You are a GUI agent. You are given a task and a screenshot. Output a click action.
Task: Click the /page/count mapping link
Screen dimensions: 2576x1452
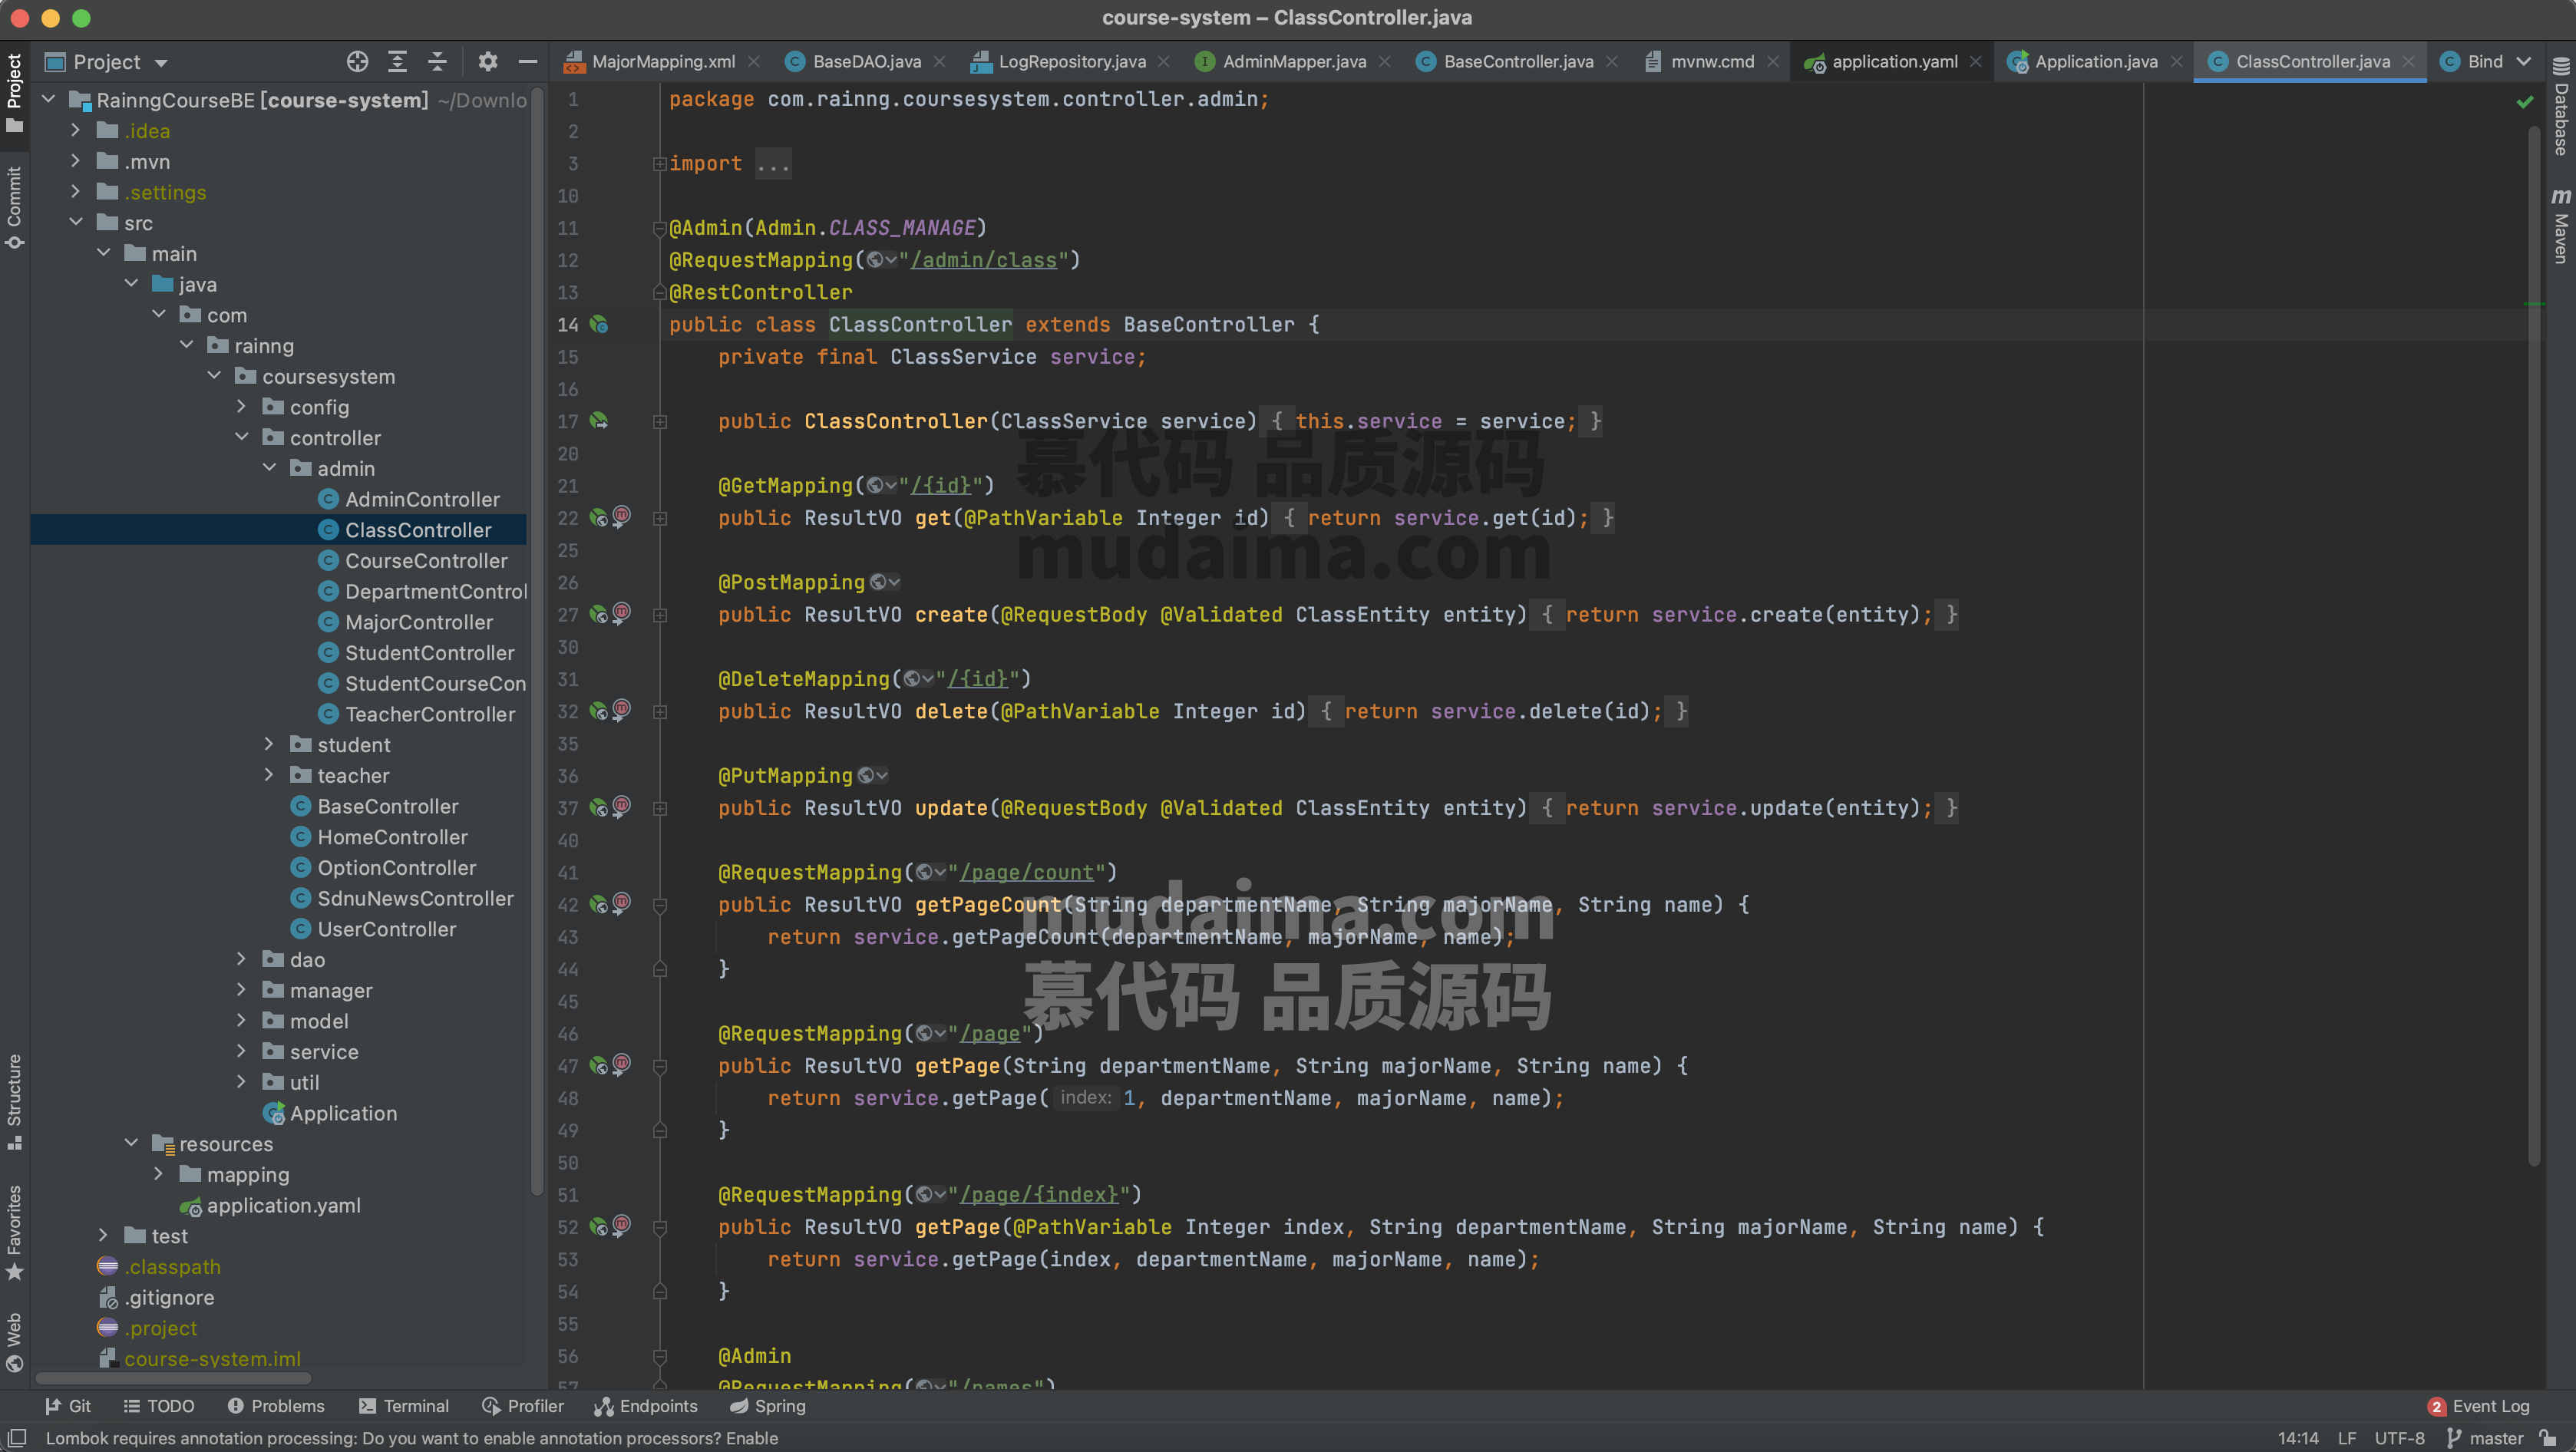coord(1027,872)
